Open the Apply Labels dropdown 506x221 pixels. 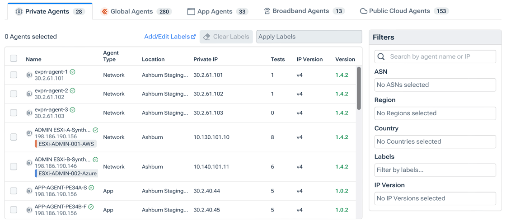pyautogui.click(x=309, y=37)
